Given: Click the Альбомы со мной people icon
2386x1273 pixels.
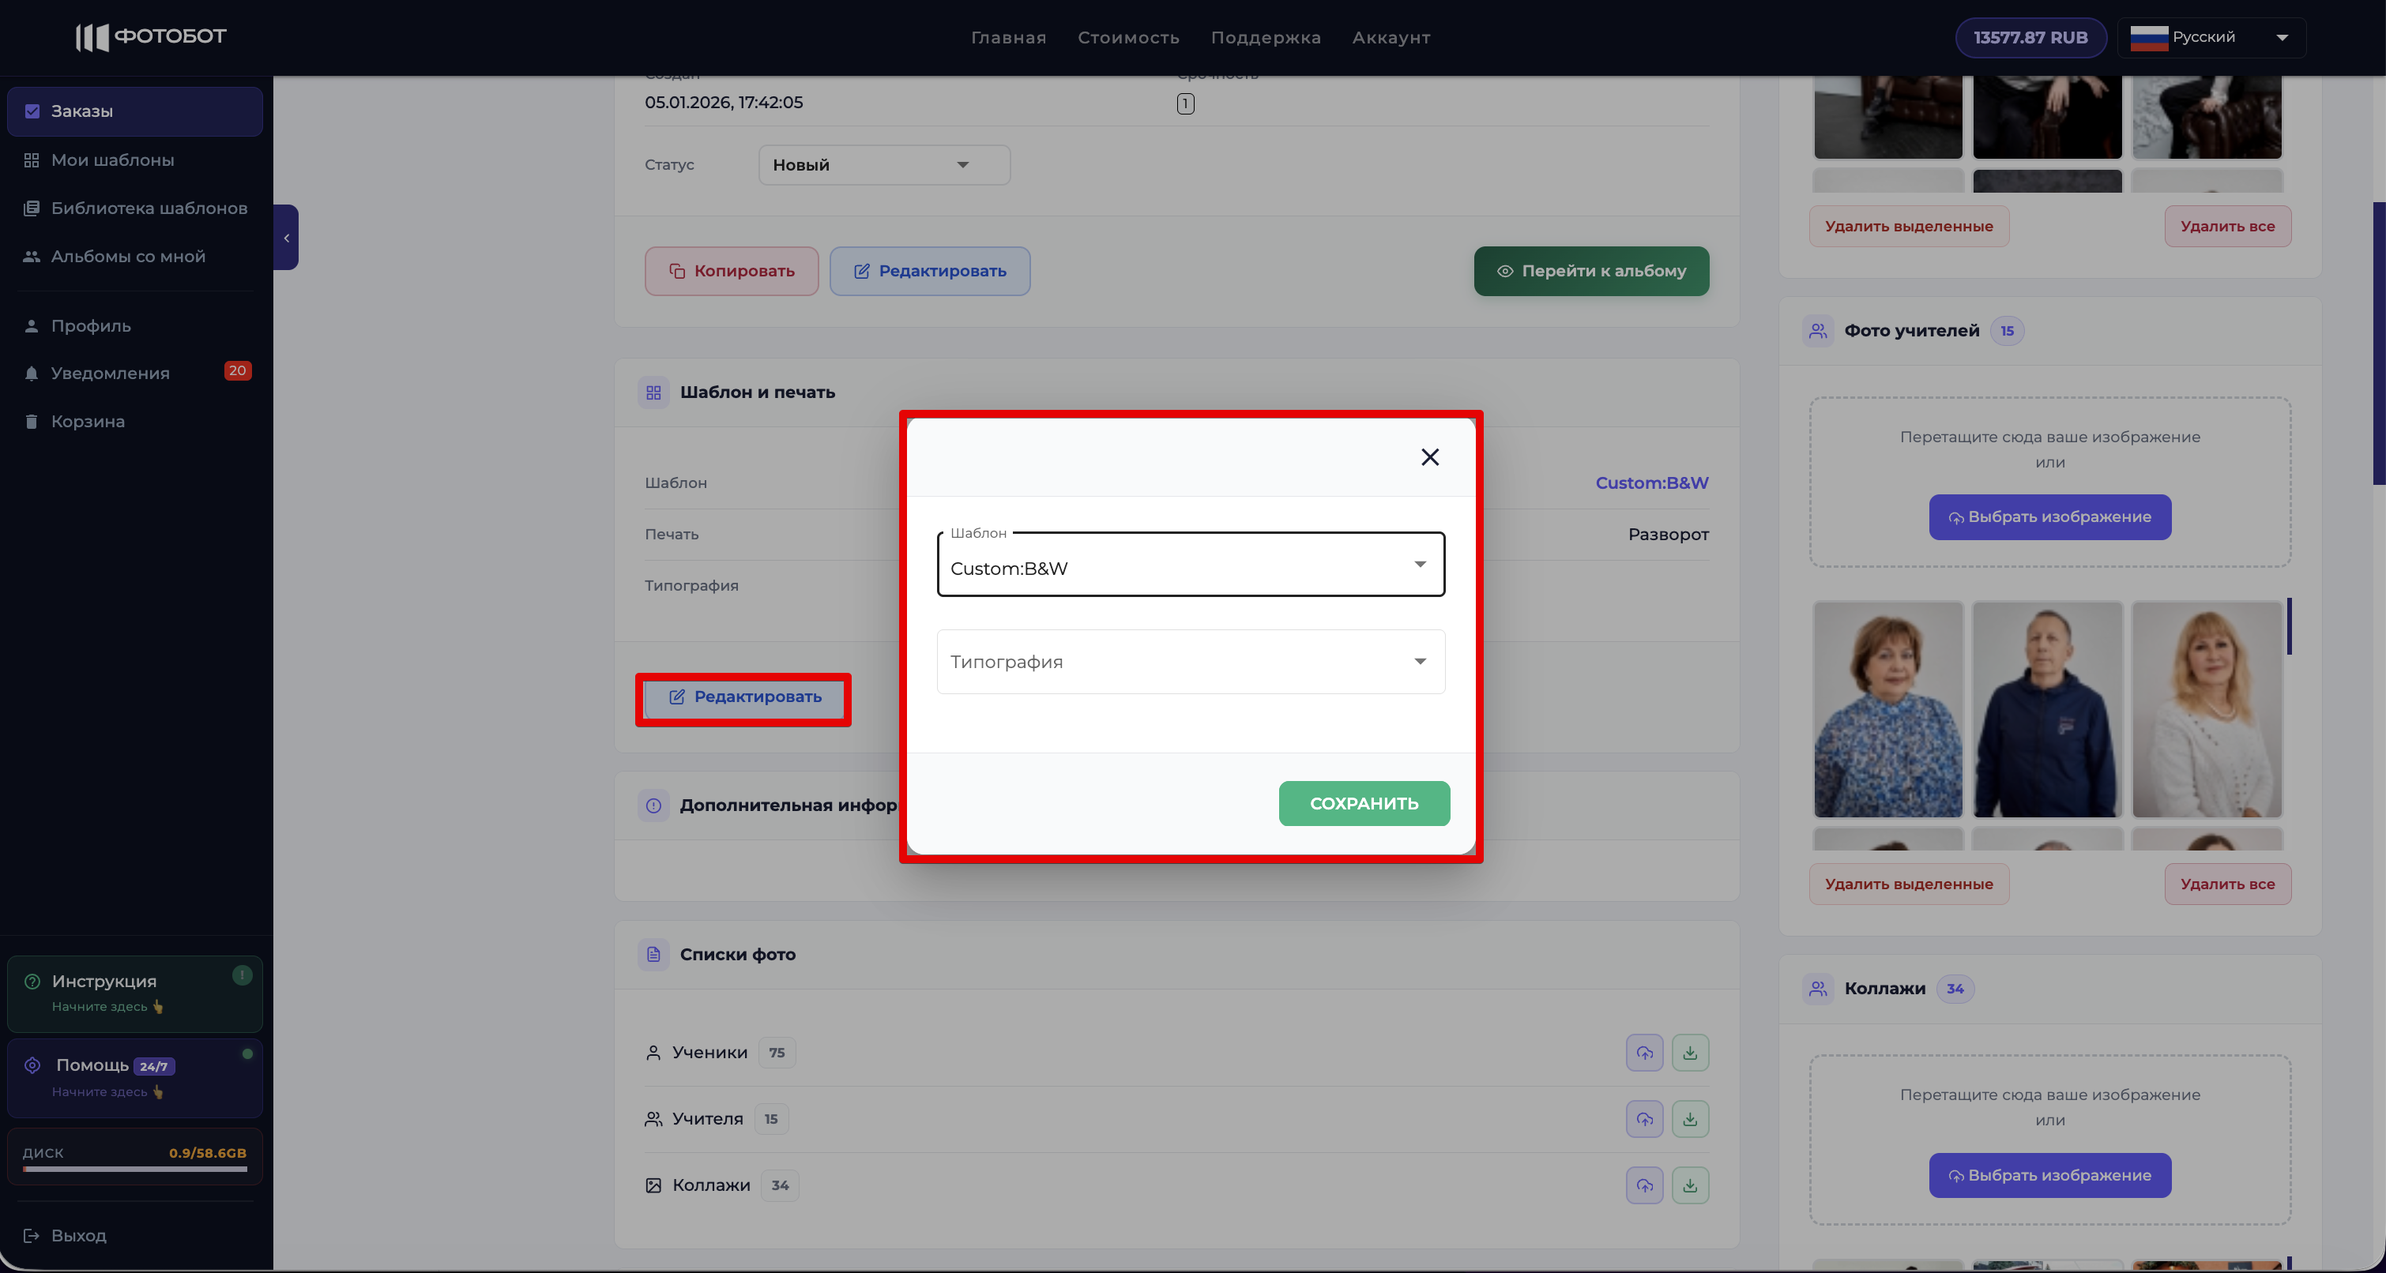Looking at the screenshot, I should (x=32, y=257).
